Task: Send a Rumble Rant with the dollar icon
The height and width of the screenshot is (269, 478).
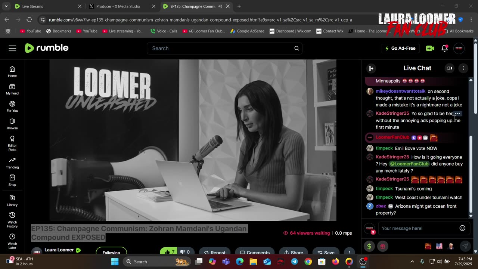Action: [x=369, y=246]
